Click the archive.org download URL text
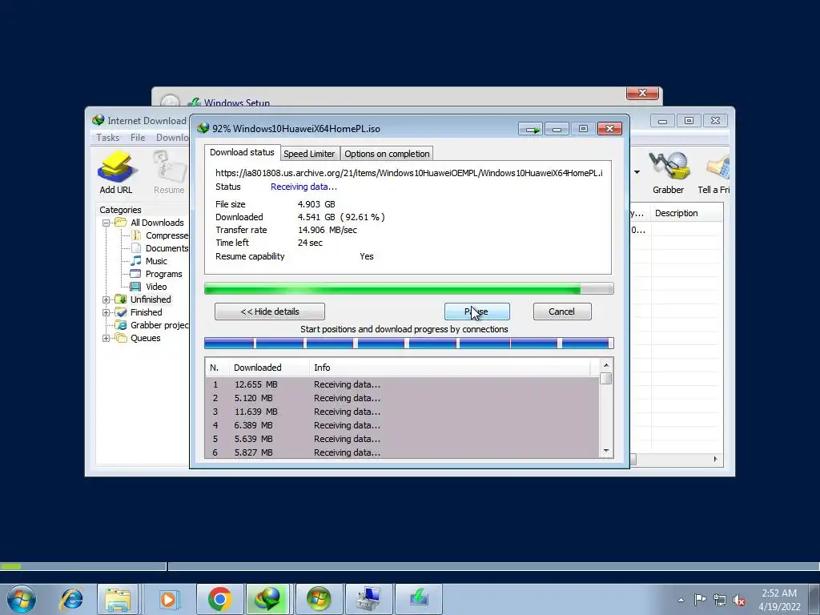Image resolution: width=820 pixels, height=615 pixels. tap(409, 173)
